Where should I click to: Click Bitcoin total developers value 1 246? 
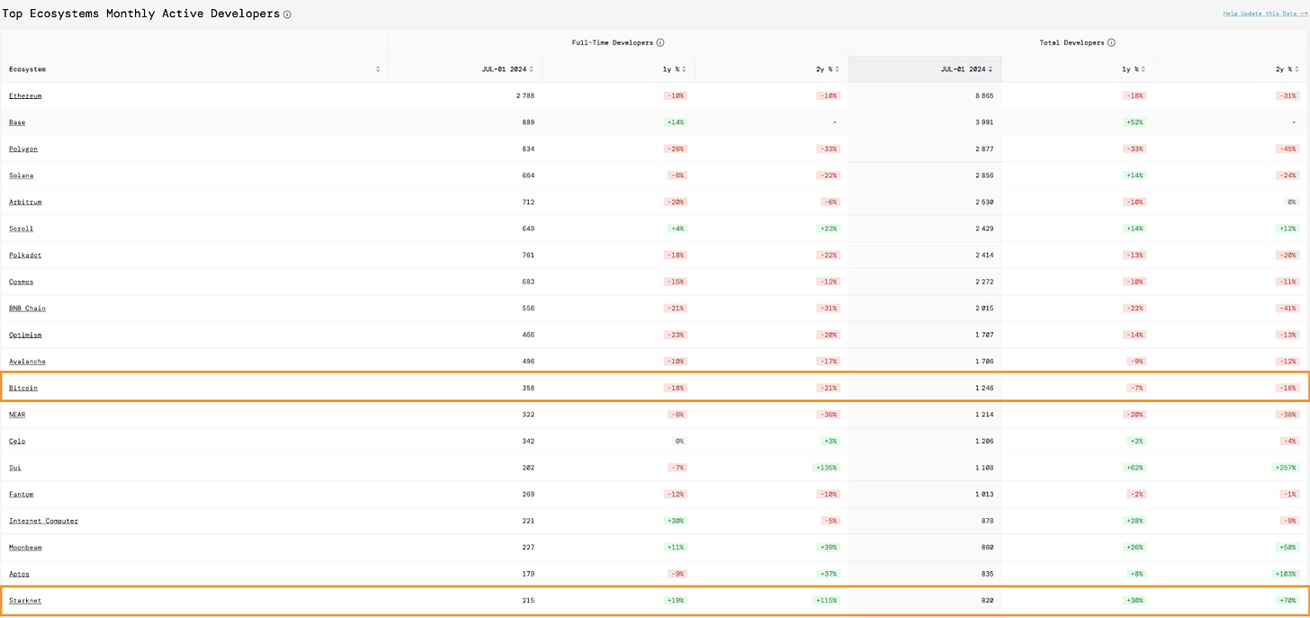click(984, 388)
